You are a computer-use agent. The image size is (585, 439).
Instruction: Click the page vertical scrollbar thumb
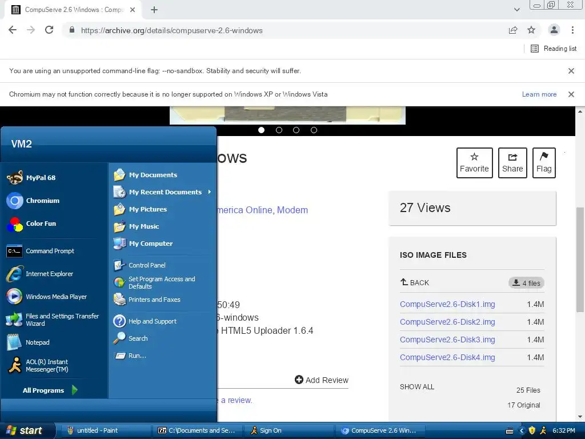pyautogui.click(x=580, y=260)
